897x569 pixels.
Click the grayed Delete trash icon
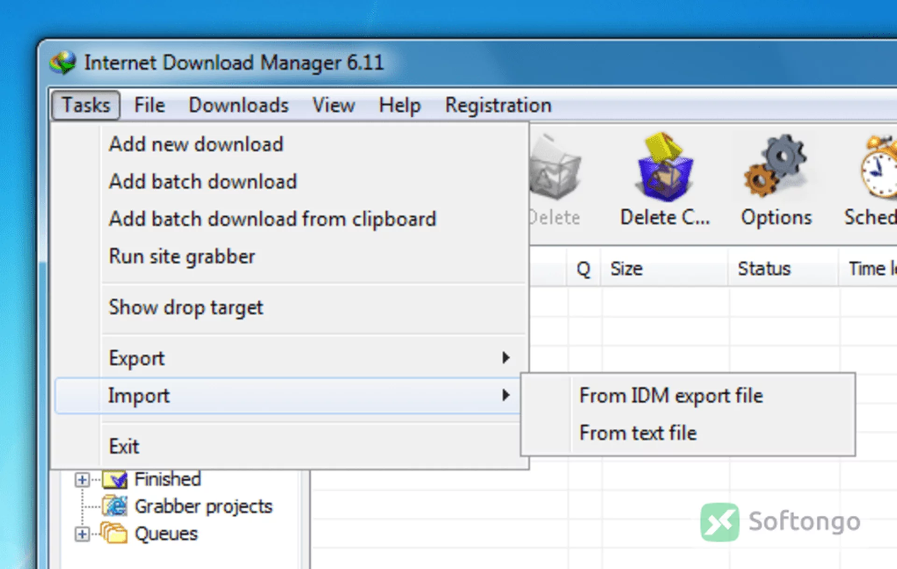click(555, 168)
